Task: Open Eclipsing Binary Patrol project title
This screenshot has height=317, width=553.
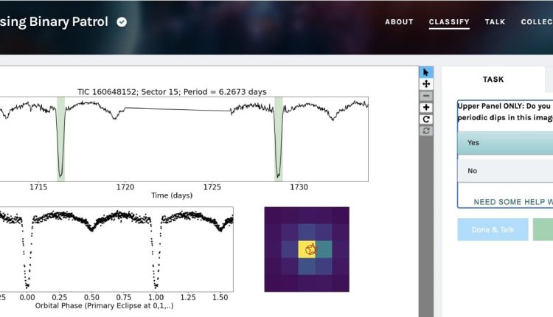Action: click(x=54, y=22)
